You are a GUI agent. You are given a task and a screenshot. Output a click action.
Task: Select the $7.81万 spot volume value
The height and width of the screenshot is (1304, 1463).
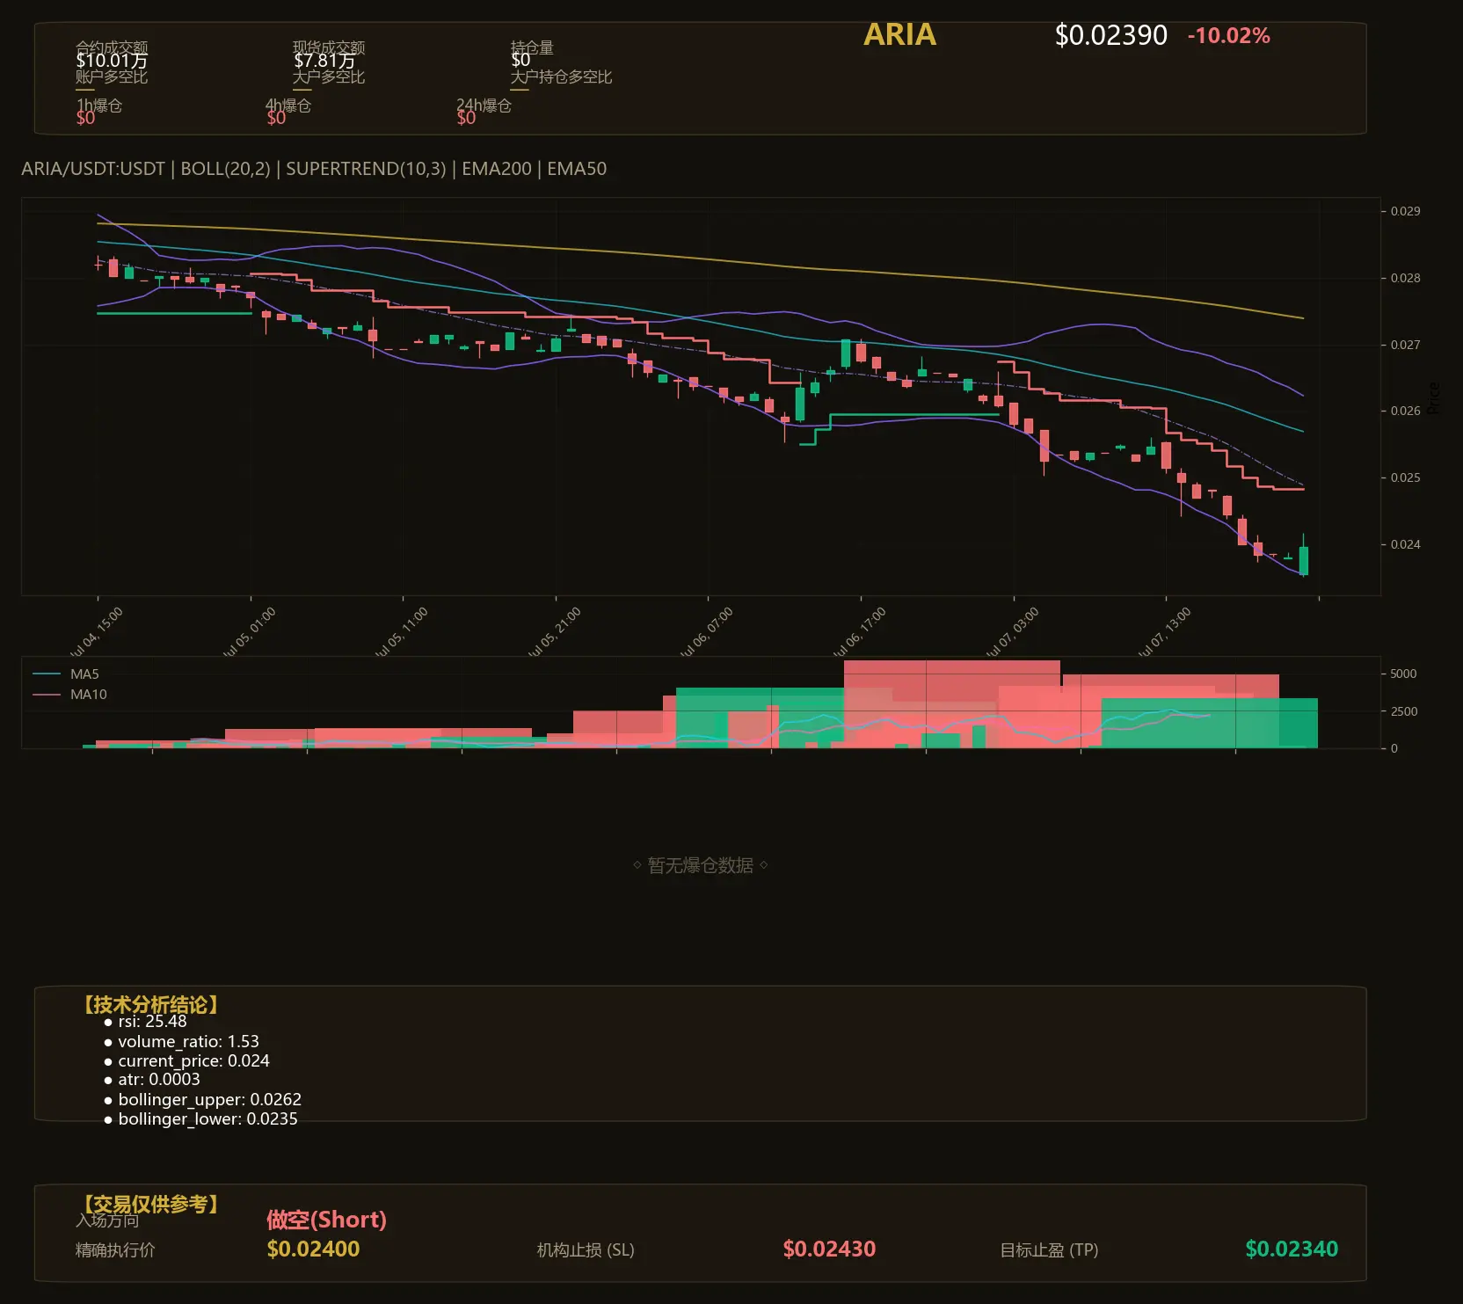click(x=324, y=61)
